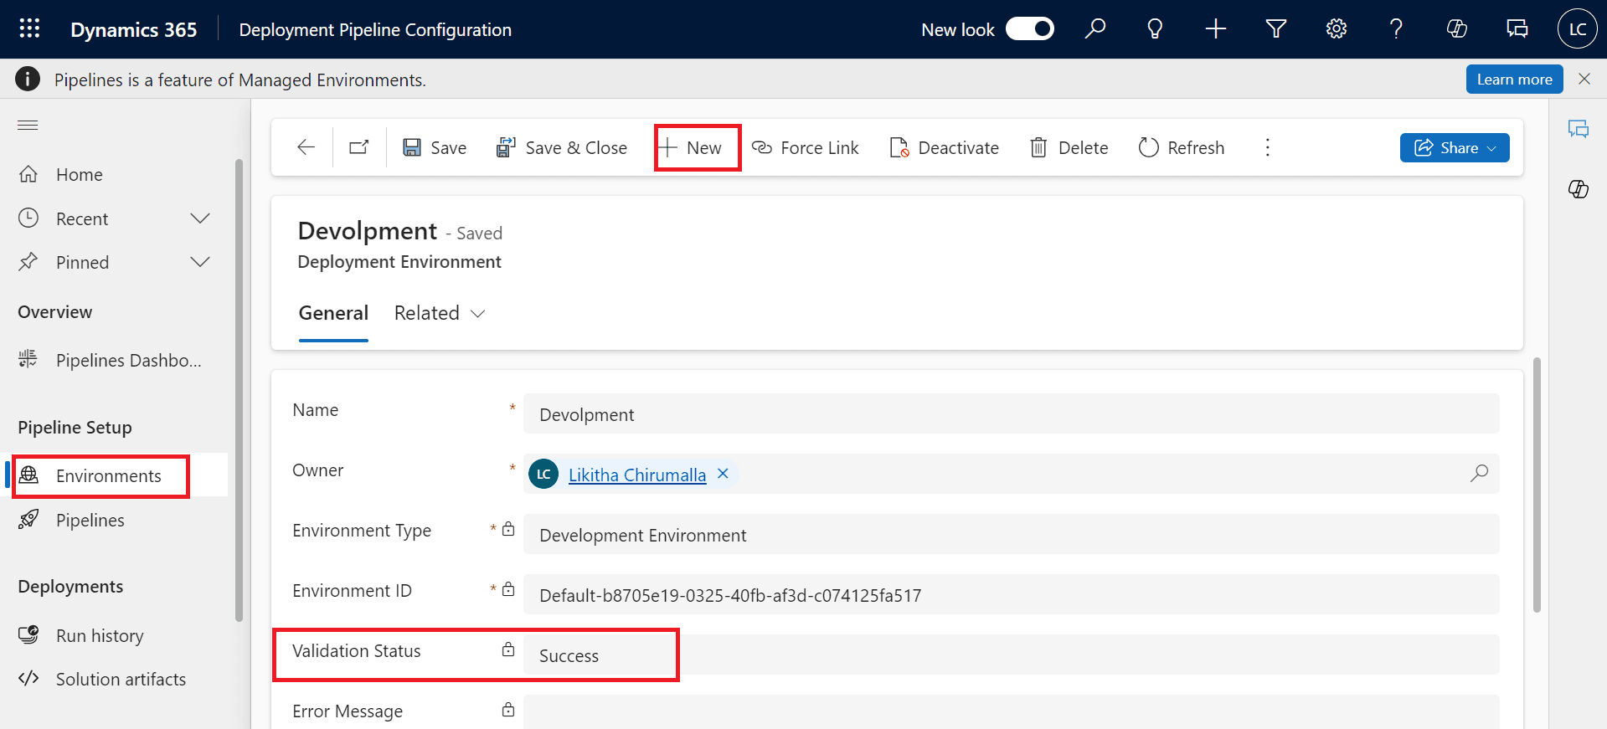Screen dimensions: 1607x729
Task: Go back using the left arrow
Action: click(306, 148)
